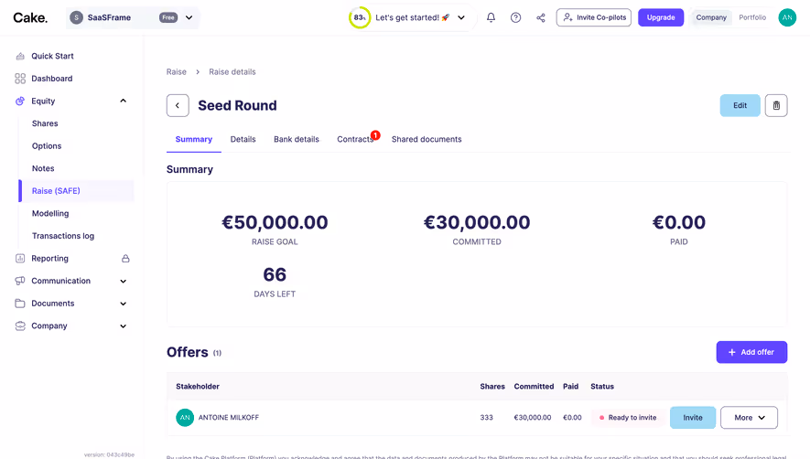Click the SaaSFrame S company avatar
Viewport: 810px width, 459px height.
[77, 17]
